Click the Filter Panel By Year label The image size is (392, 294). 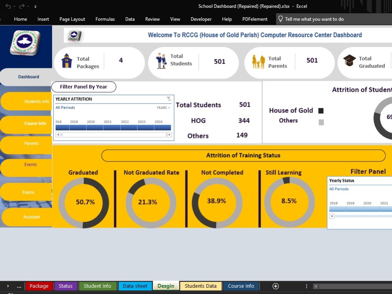tap(84, 87)
